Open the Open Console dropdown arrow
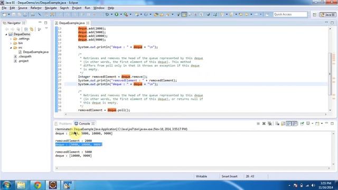The width and height of the screenshot is (338, 190). pos(322,123)
